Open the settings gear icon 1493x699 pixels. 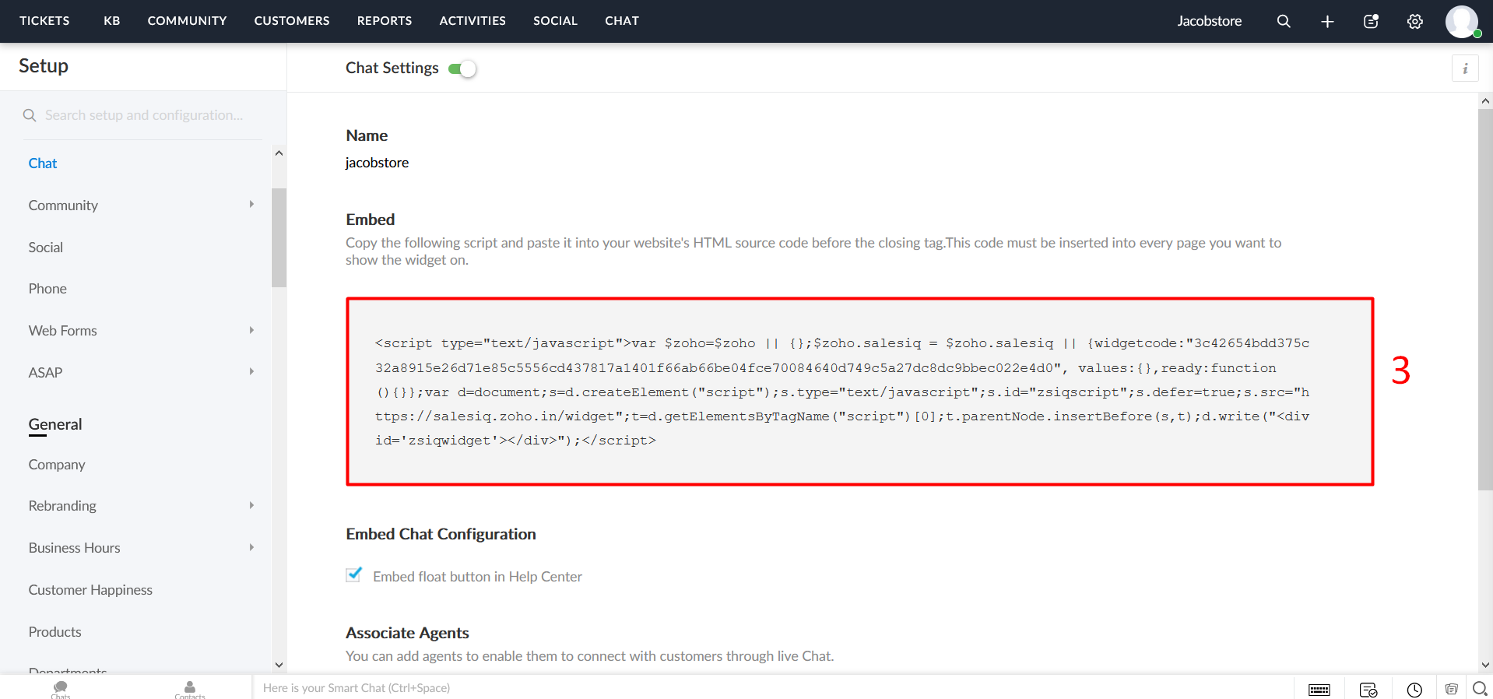1414,21
